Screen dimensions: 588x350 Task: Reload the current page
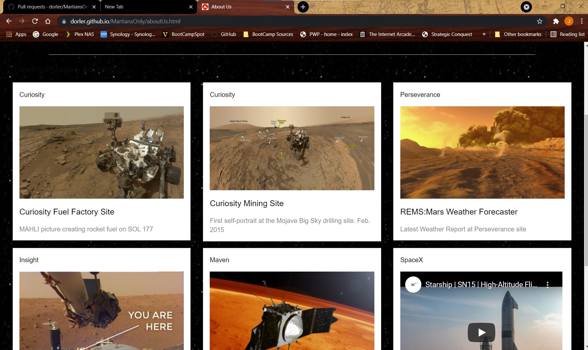click(x=35, y=21)
